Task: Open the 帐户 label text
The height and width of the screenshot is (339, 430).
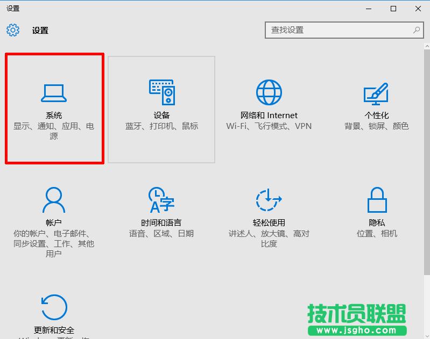Action: [x=54, y=223]
